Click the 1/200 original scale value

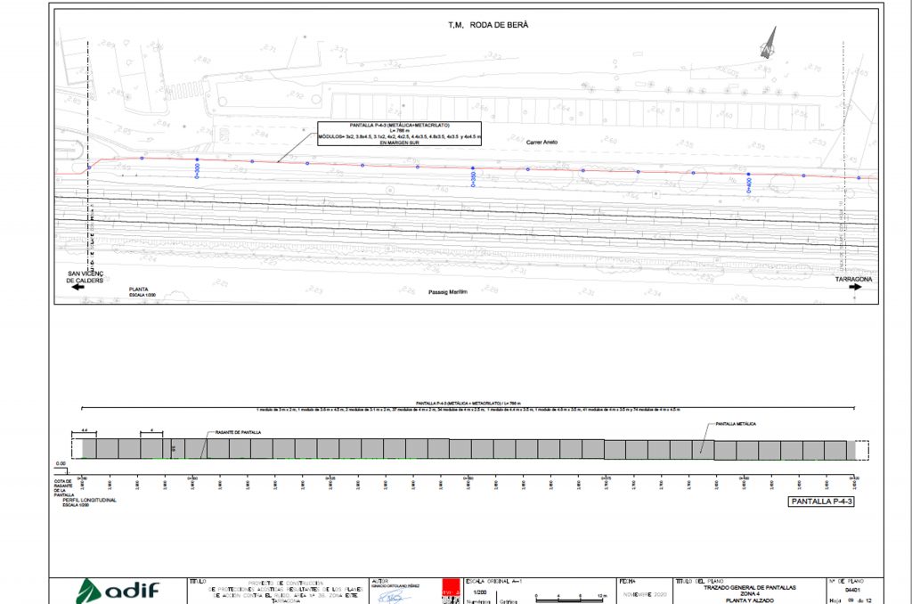[x=481, y=592]
